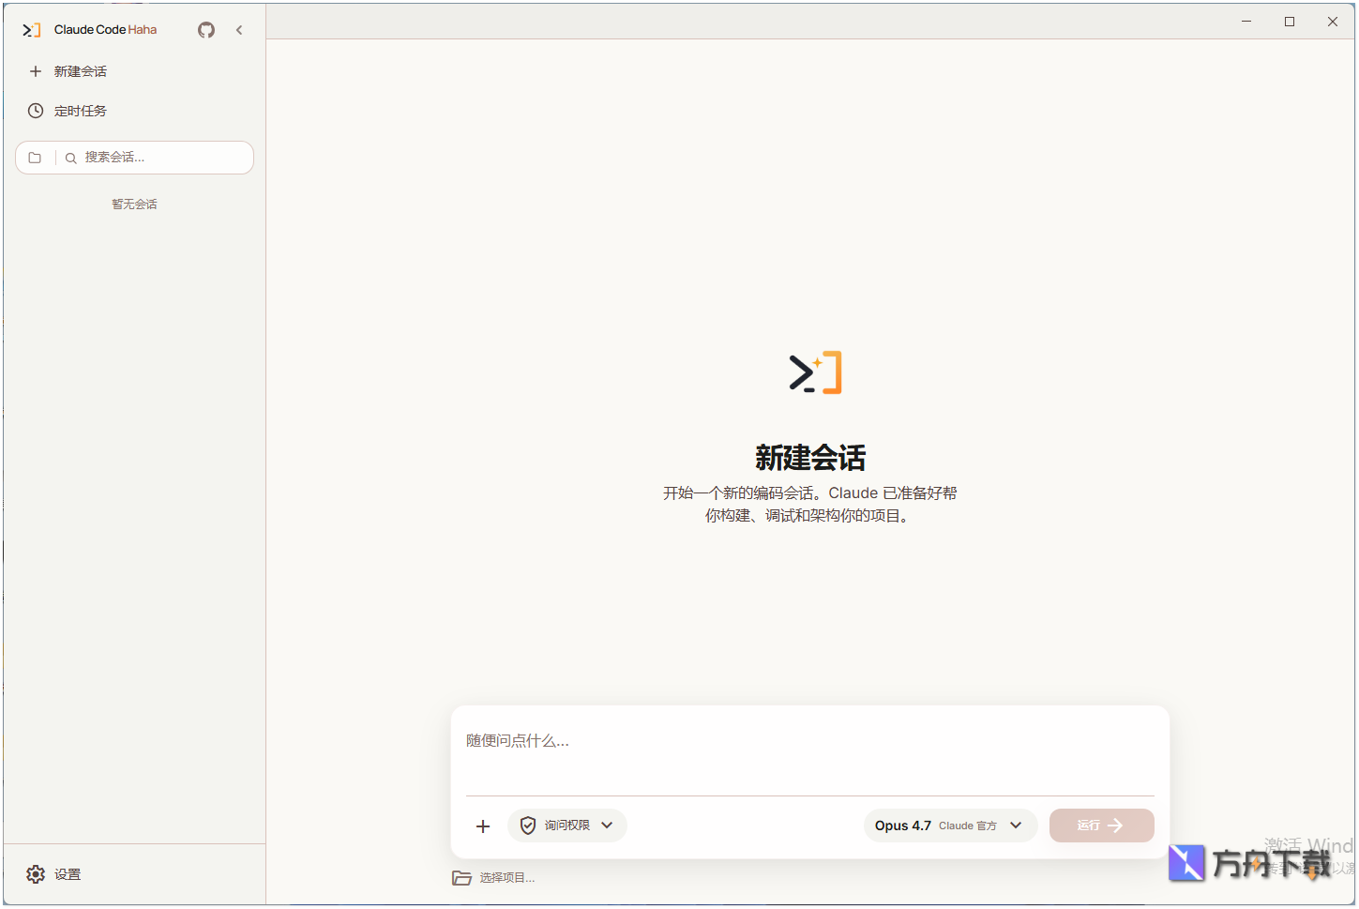The image size is (1359, 909).
Task: Click the folder filter icon in search bar
Action: (35, 157)
